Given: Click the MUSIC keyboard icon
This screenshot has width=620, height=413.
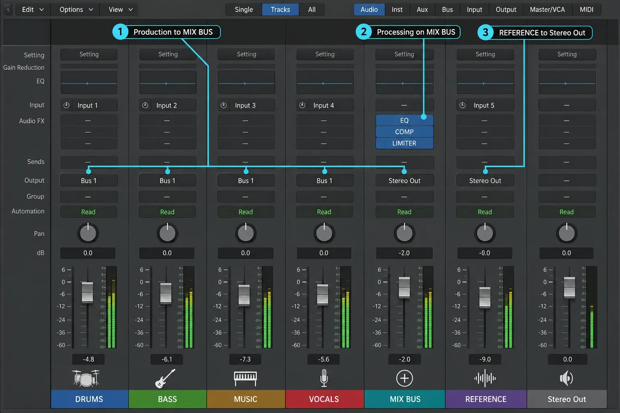Looking at the screenshot, I should click(245, 378).
